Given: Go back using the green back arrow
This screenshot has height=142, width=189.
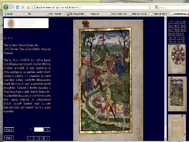Looking at the screenshot, I should coord(6,7).
